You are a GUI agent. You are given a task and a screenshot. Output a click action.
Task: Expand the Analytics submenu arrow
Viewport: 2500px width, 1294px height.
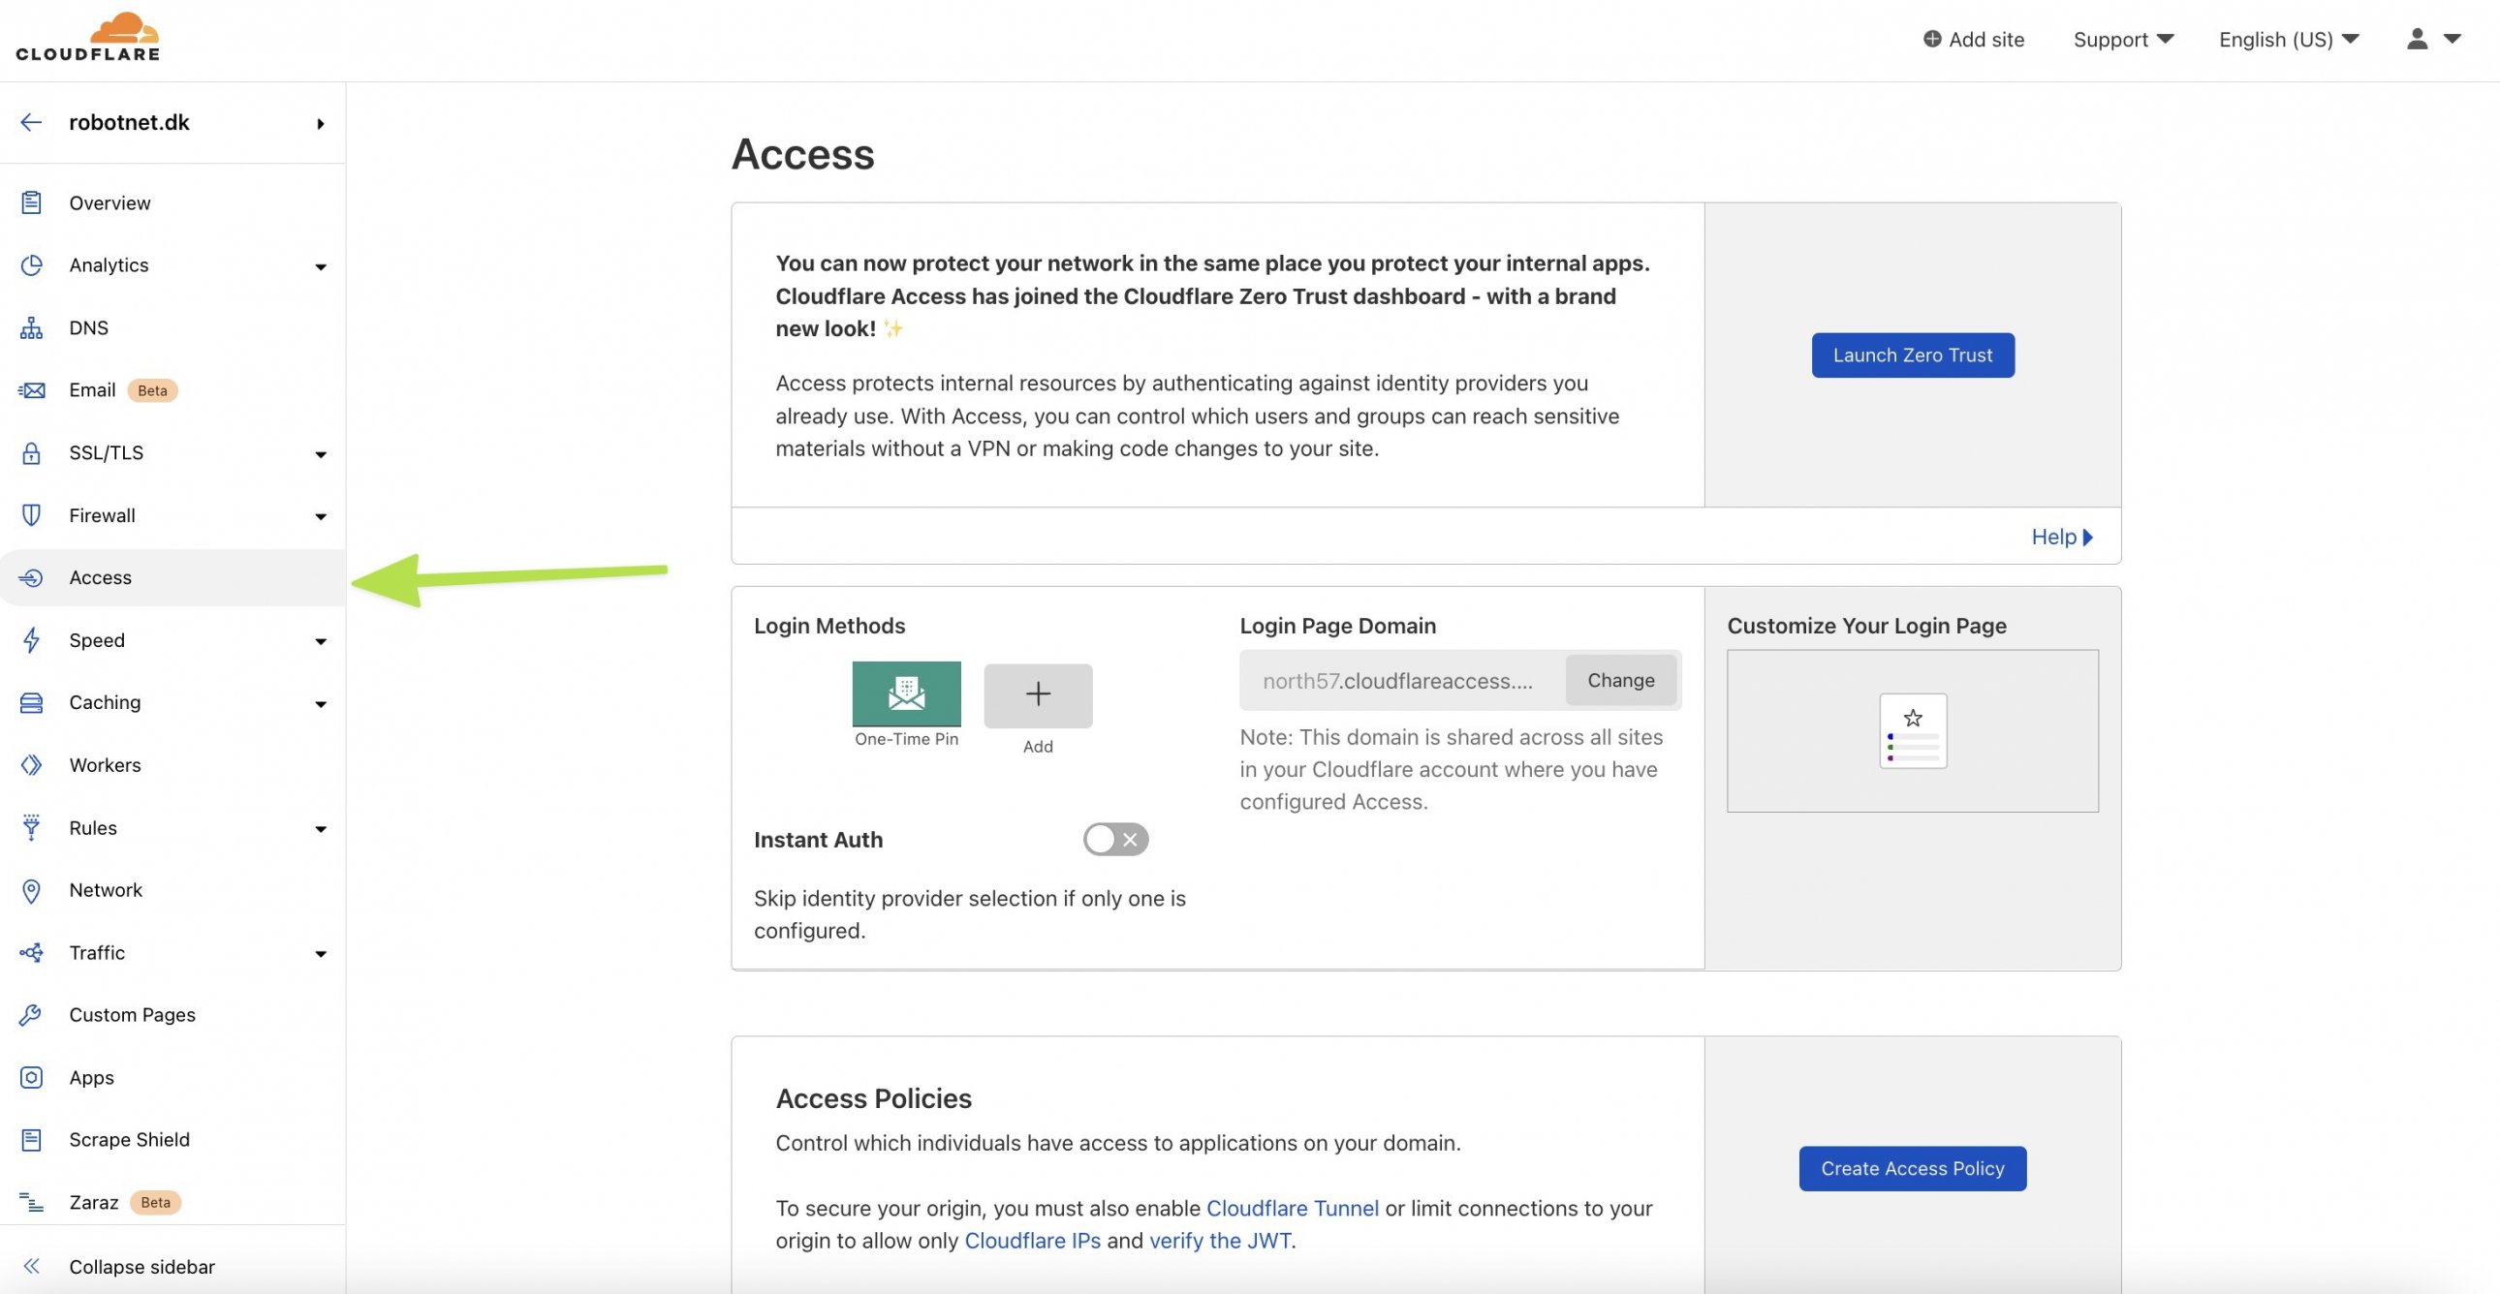[321, 266]
